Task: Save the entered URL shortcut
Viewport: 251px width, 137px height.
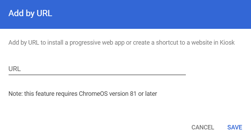Action: (235, 127)
